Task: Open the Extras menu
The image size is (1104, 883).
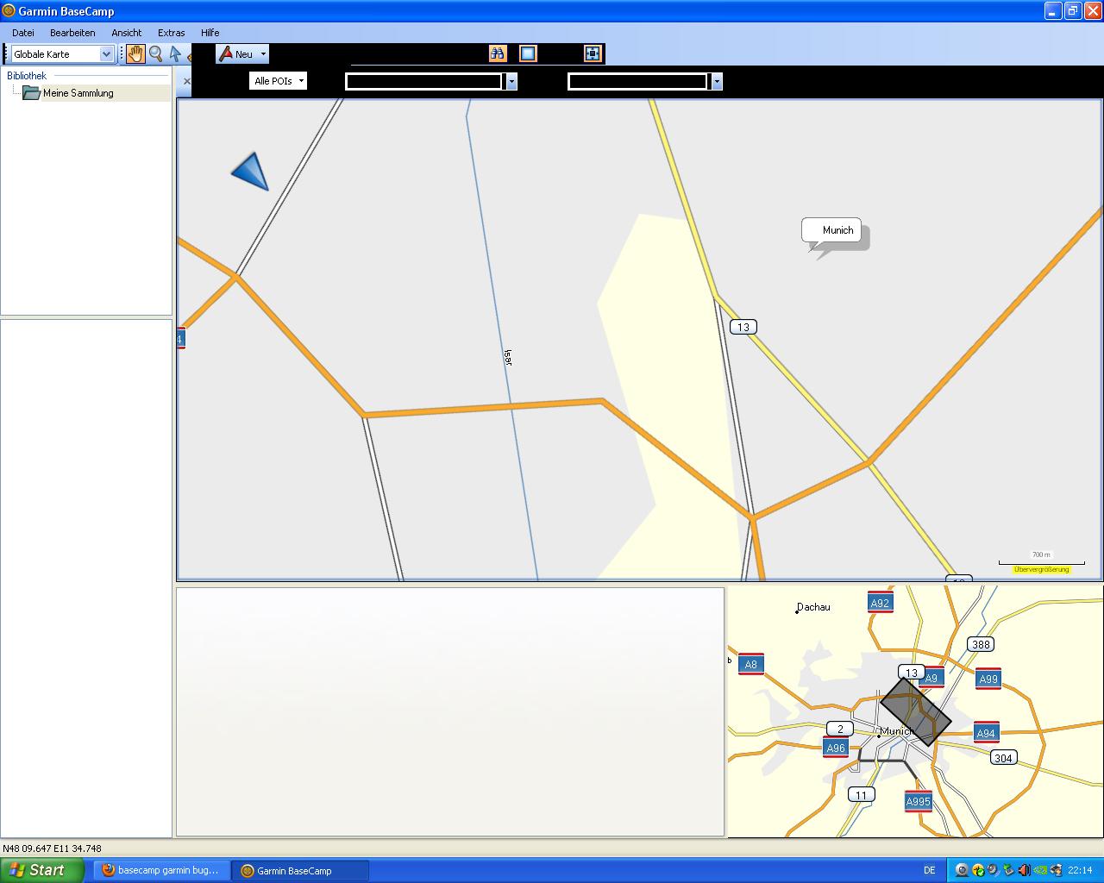Action: pos(171,33)
